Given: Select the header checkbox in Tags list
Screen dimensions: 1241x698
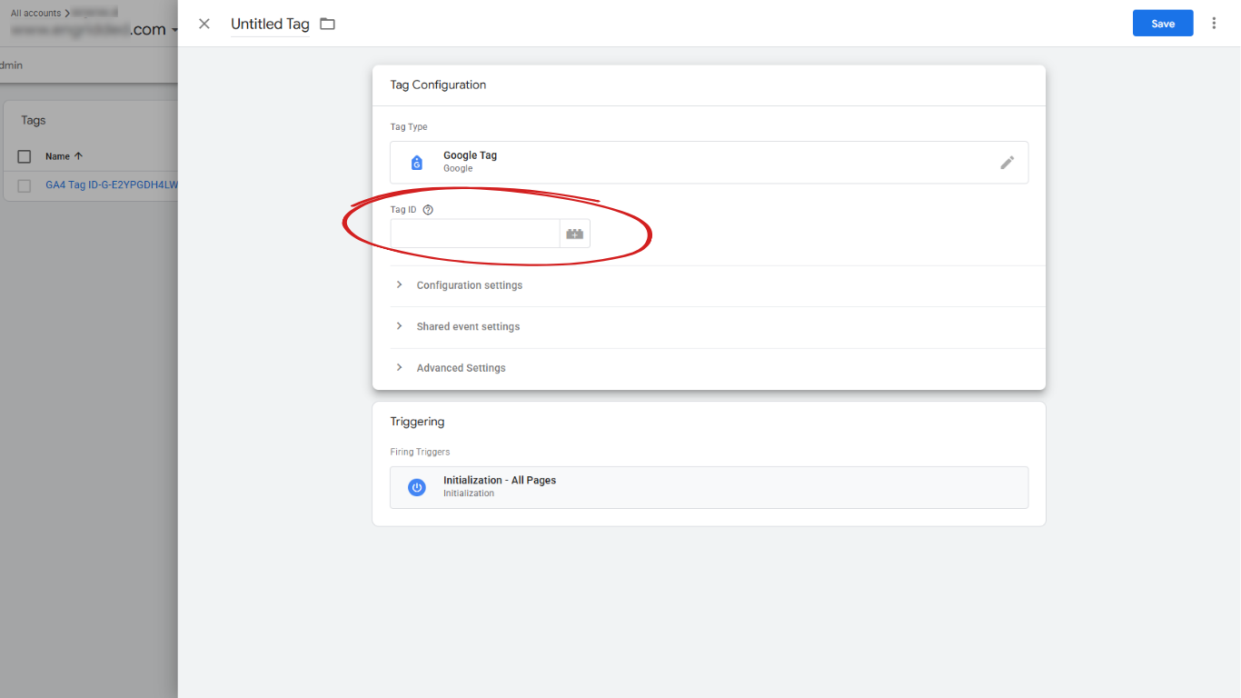Looking at the screenshot, I should 24,155.
